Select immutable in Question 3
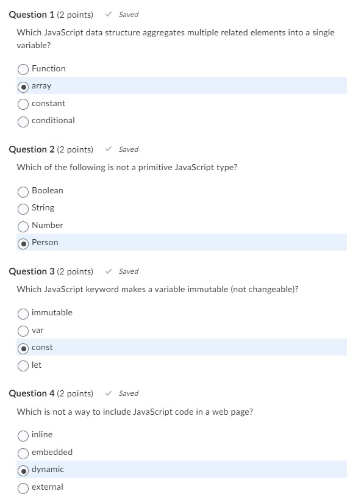 click(23, 313)
